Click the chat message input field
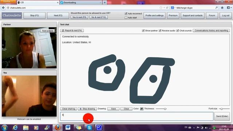 tap(137, 116)
